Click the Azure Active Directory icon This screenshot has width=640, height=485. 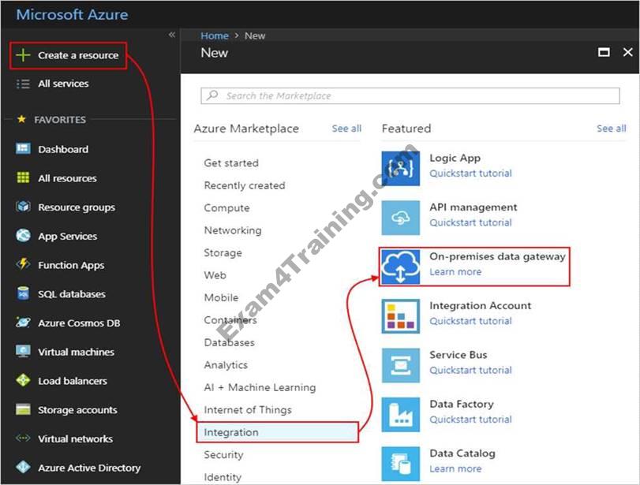23,467
